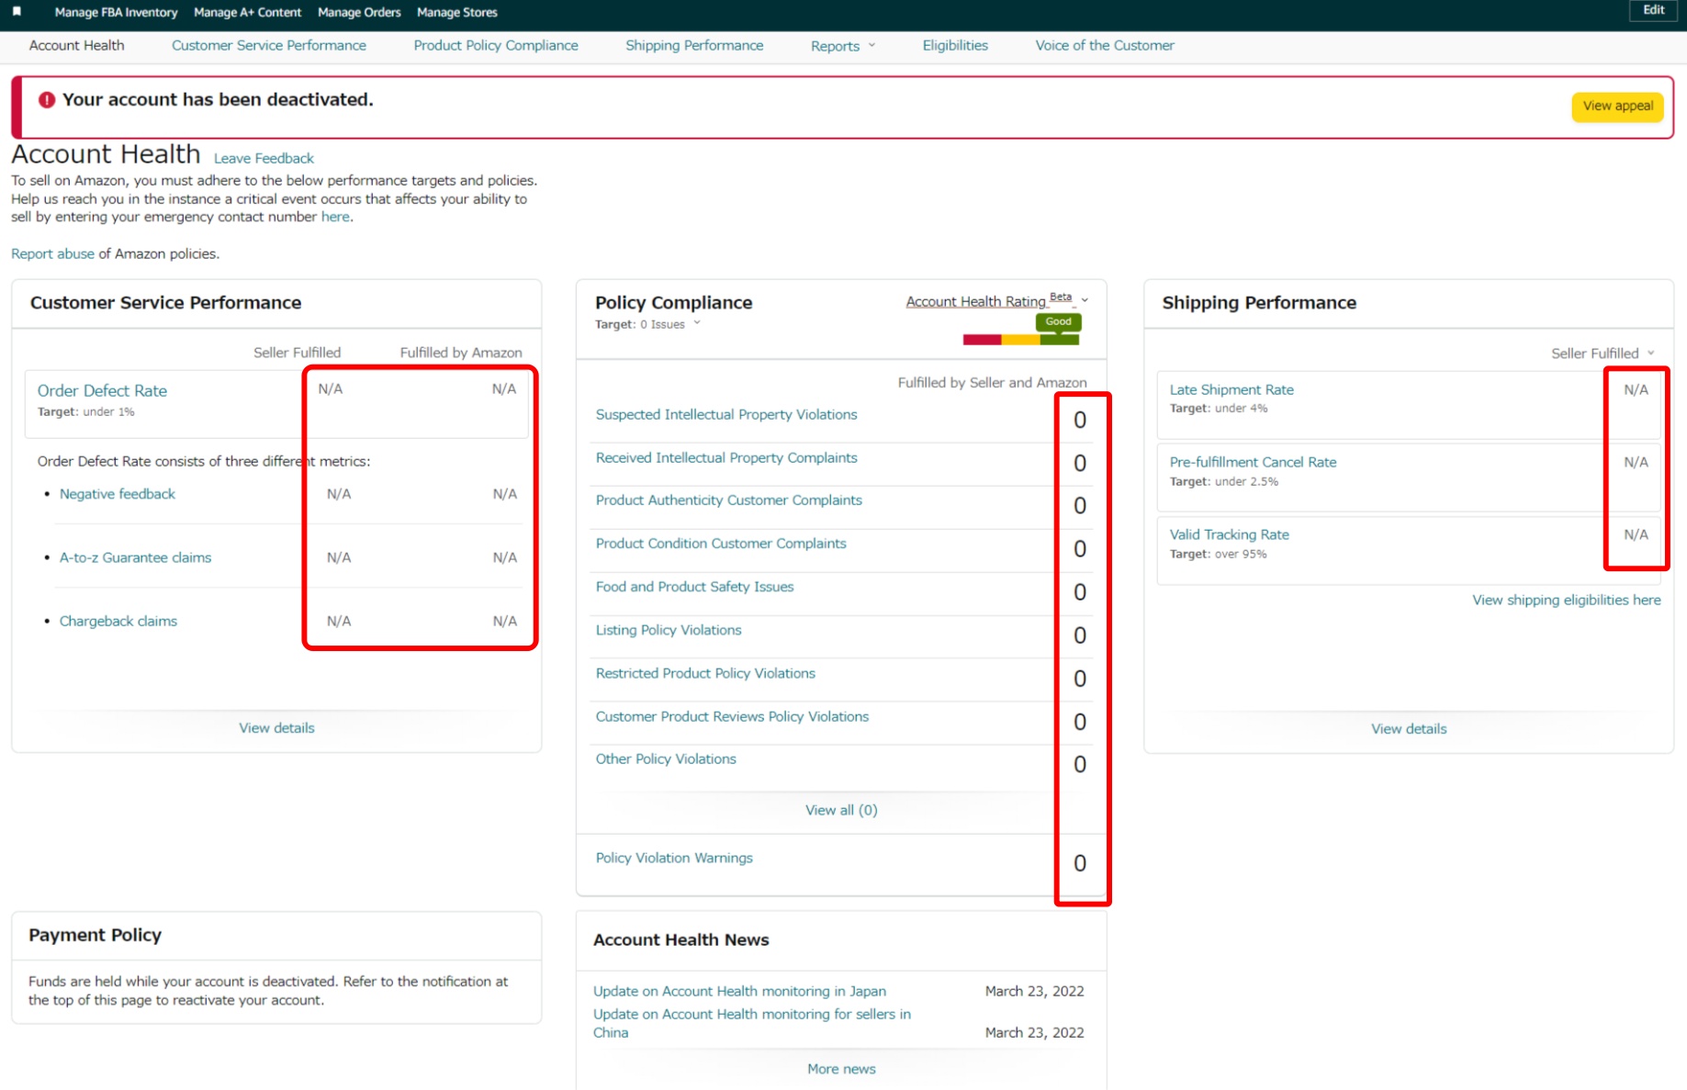
Task: Click the Account Health Rating link
Action: pos(975,301)
